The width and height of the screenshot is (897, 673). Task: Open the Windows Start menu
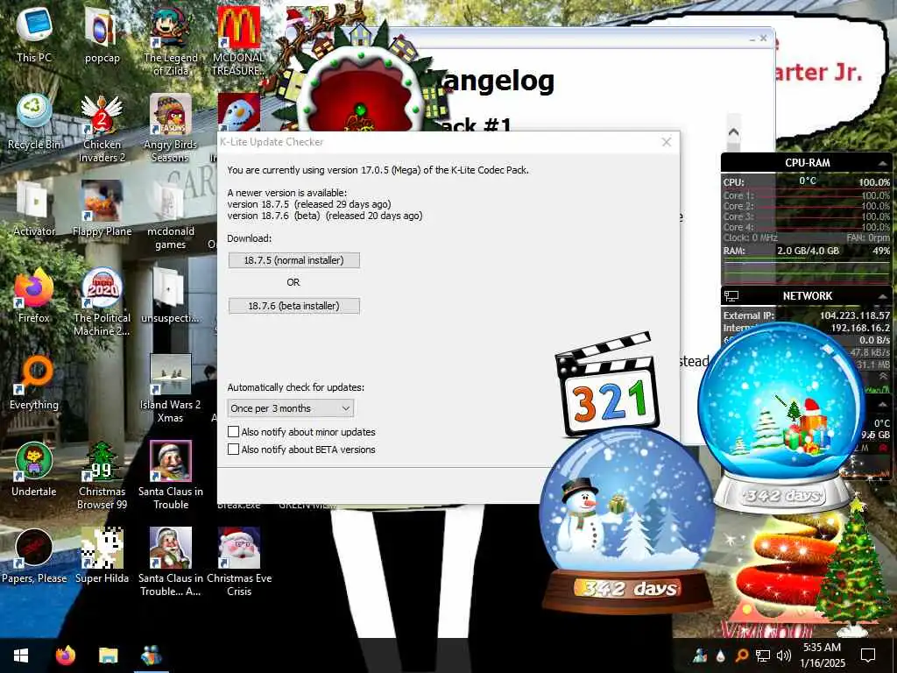[21, 655]
